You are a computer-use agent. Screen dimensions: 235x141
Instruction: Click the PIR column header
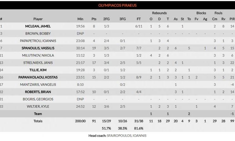click(232, 19)
